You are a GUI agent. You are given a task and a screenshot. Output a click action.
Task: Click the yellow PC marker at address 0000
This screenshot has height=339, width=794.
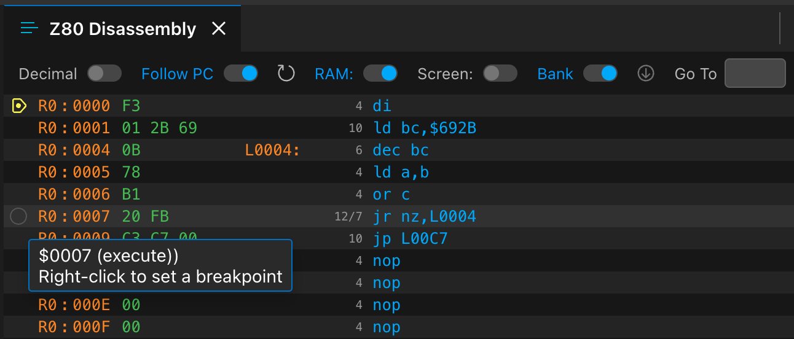[x=19, y=106]
